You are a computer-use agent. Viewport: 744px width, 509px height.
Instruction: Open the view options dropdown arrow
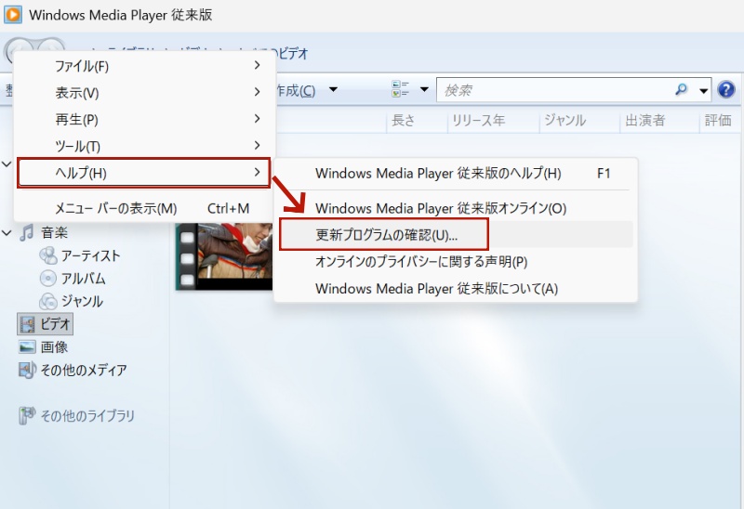point(425,89)
